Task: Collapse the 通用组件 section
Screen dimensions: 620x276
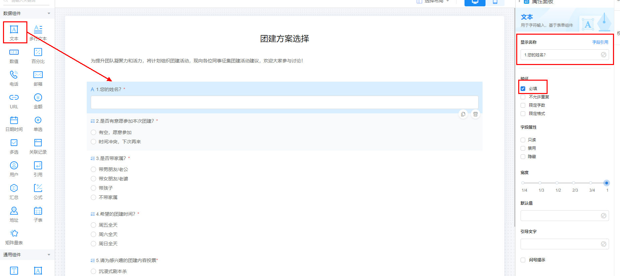Action: 49,255
